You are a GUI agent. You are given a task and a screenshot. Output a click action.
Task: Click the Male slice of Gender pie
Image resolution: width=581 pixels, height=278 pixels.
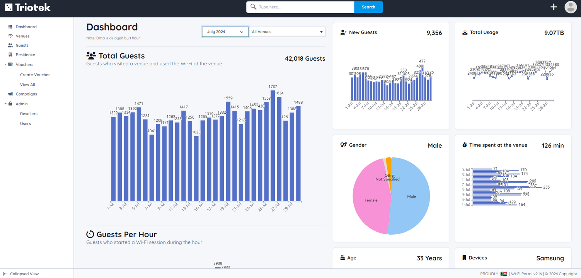click(x=412, y=196)
